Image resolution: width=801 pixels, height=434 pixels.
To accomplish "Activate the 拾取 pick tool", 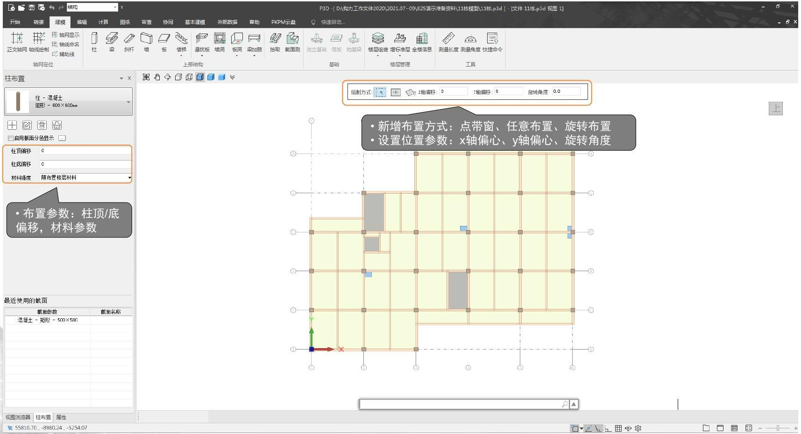I will [275, 42].
